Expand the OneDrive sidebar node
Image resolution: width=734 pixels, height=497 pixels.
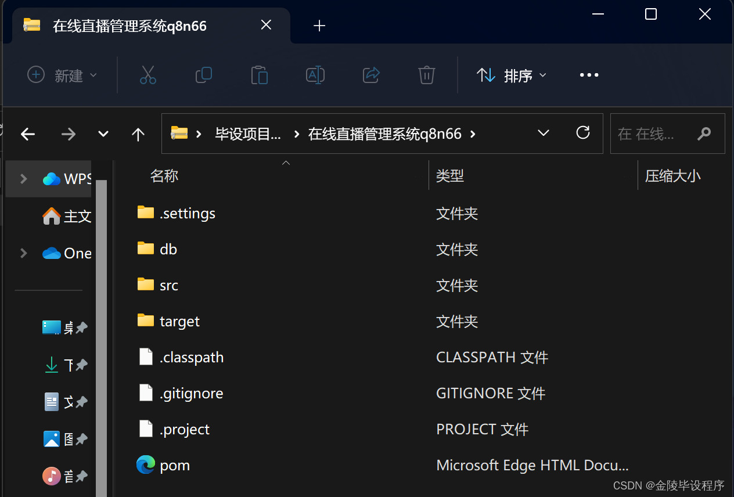[24, 253]
